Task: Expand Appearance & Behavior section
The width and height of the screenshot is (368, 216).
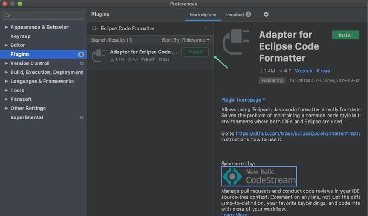Action: pyautogui.click(x=6, y=27)
